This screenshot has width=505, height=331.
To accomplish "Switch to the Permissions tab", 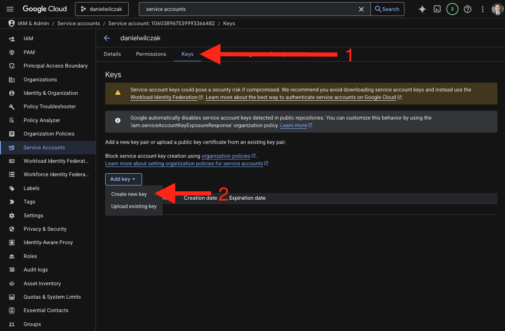I will (x=151, y=54).
